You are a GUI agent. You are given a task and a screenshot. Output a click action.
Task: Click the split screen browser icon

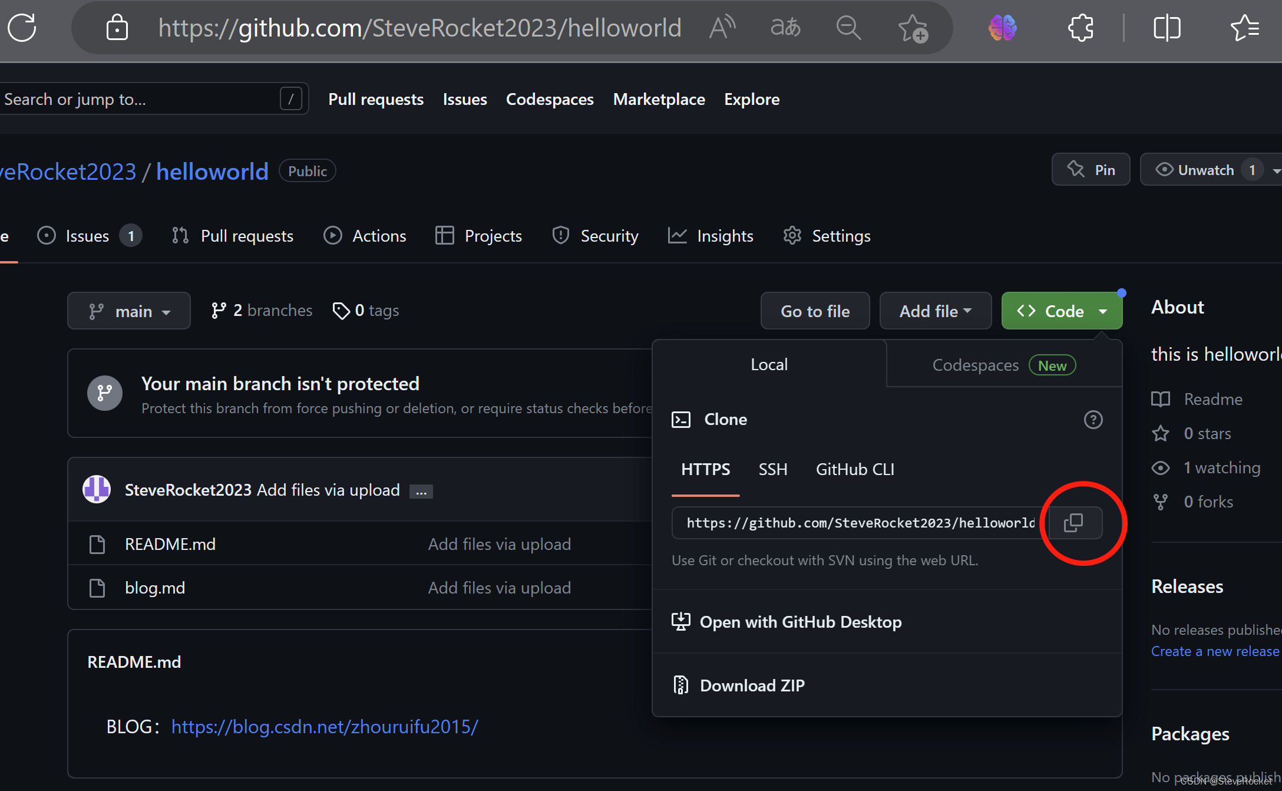click(1167, 28)
